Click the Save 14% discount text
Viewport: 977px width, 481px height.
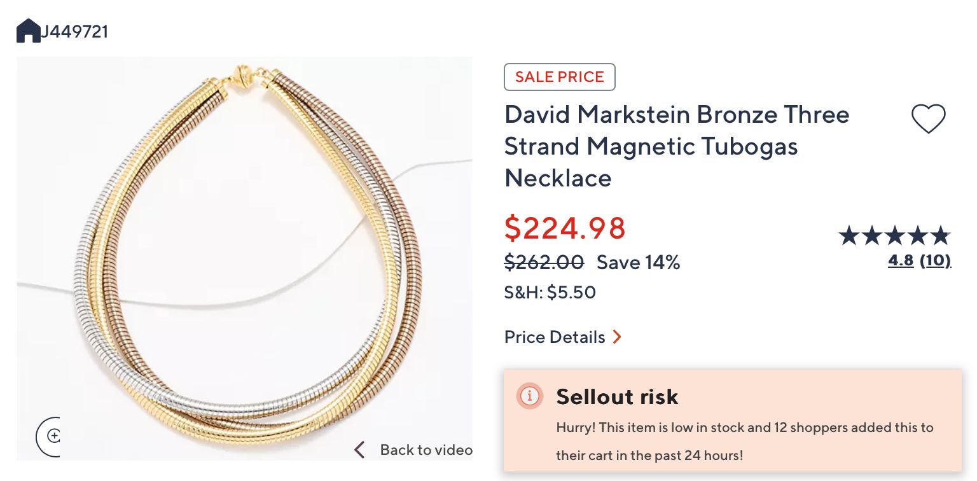click(x=638, y=262)
